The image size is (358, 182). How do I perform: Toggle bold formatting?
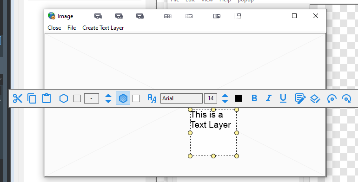[254, 98]
